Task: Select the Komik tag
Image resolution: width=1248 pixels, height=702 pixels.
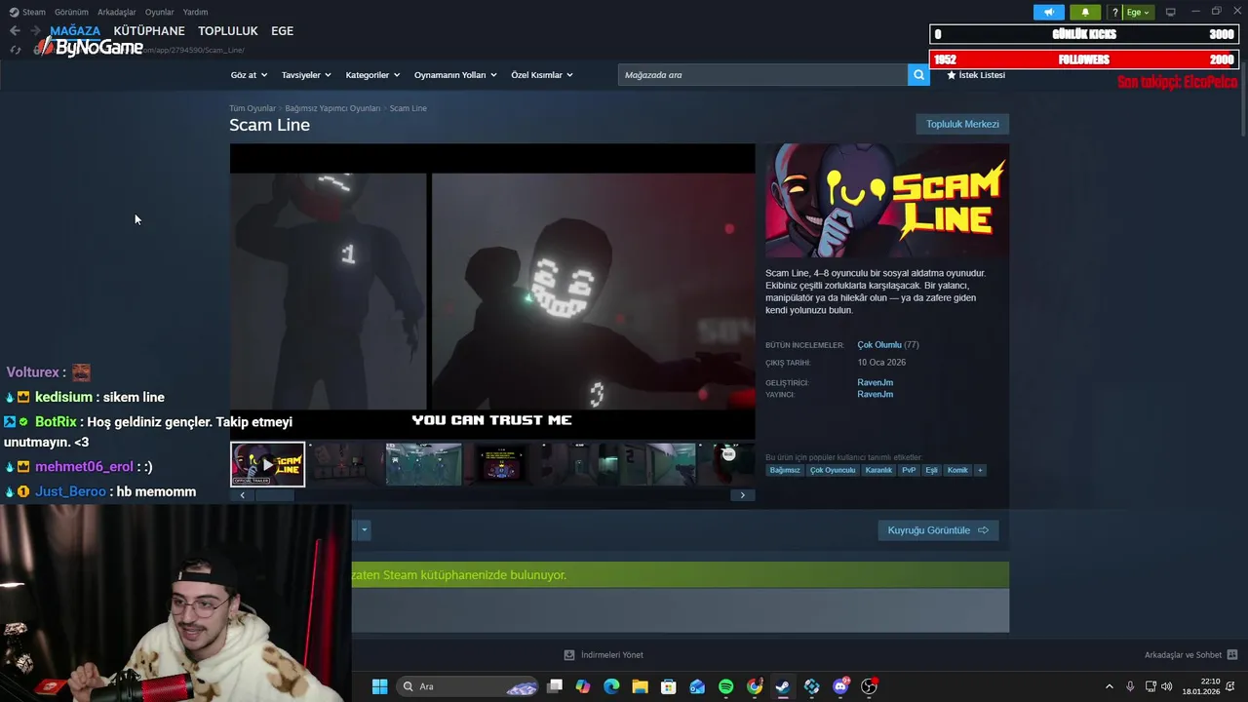Action: (957, 470)
